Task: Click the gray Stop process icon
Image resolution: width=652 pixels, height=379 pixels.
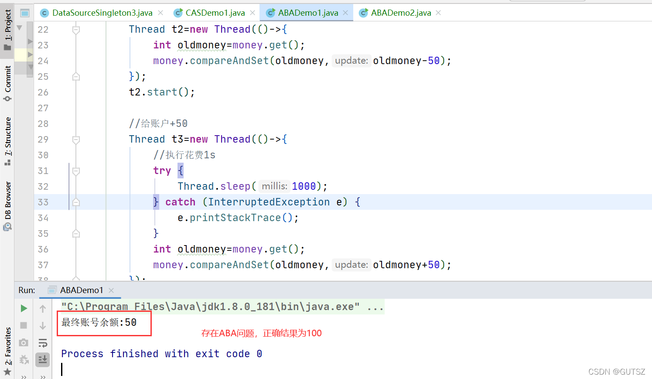Action: (24, 325)
